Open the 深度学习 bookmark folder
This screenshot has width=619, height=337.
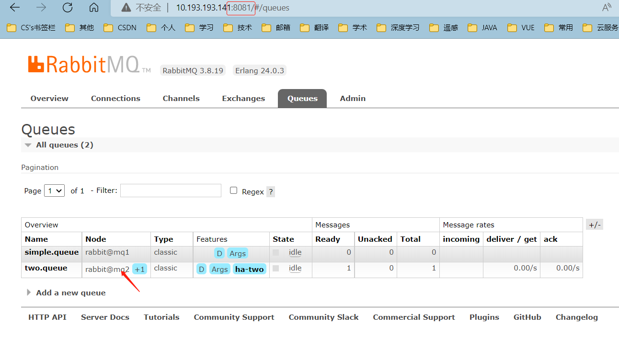398,28
